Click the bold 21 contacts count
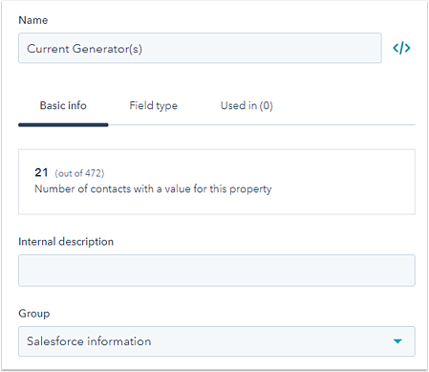 41,172
